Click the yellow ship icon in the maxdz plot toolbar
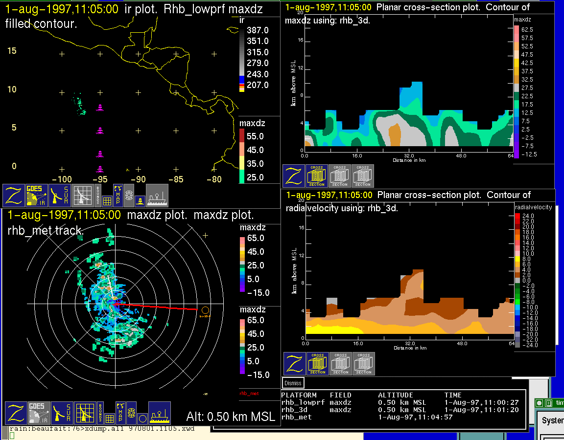Image resolution: width=564 pixels, height=440 pixels. (x=159, y=413)
